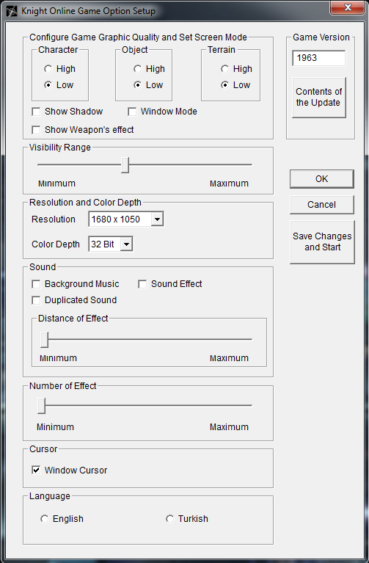369x563 pixels.
Task: Select High for Terrain quality
Action: point(224,68)
